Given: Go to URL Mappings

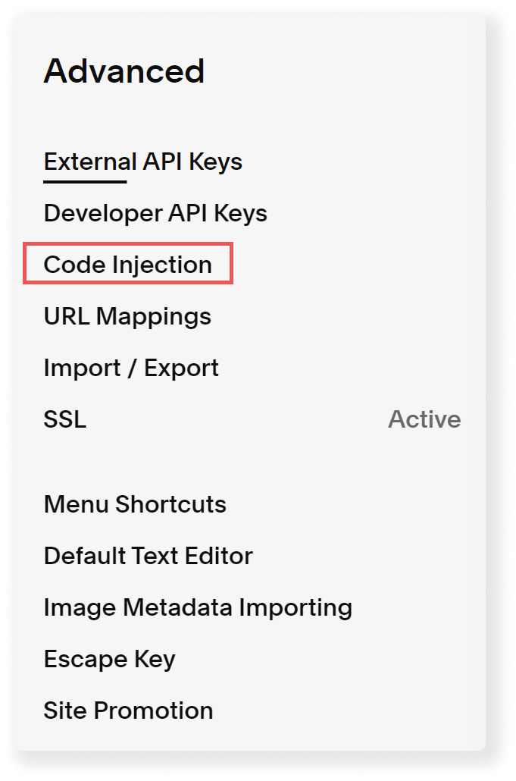Looking at the screenshot, I should (127, 316).
